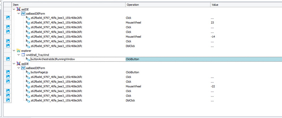Viewport: 282px width, 118px height.
Task: Collapse the first aaIDE tree node
Action: 14,9
